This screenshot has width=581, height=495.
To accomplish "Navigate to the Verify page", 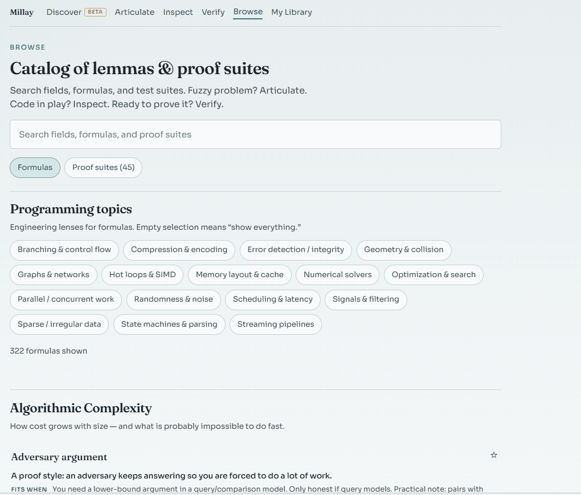I will pyautogui.click(x=213, y=12).
